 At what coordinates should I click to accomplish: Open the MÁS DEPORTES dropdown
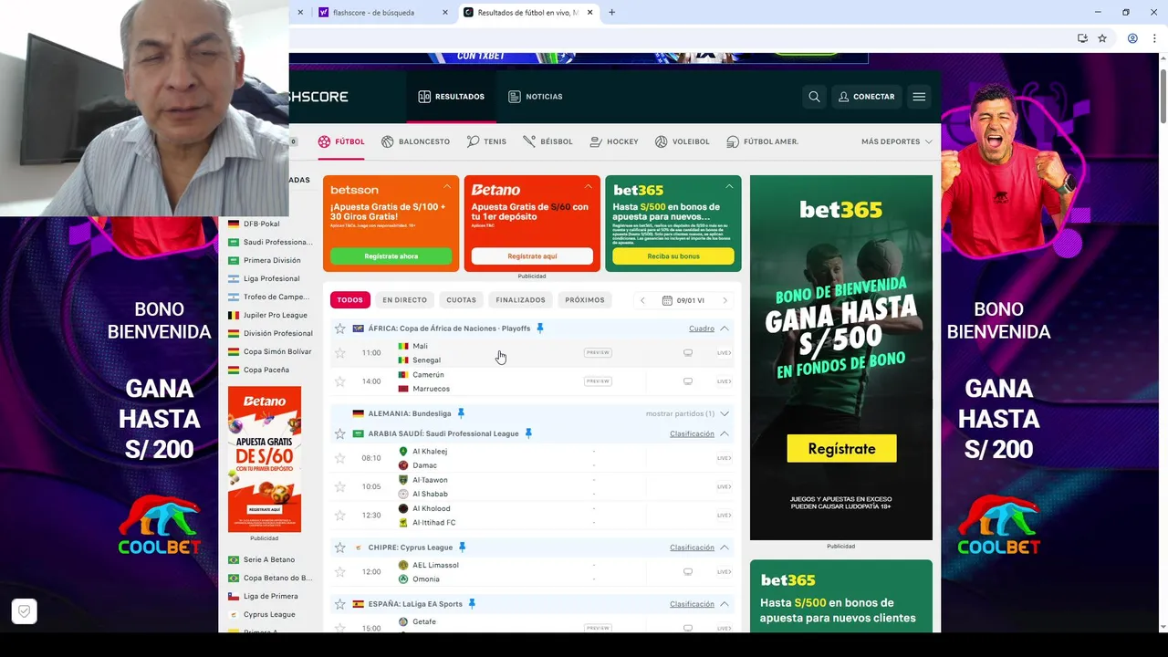(x=897, y=141)
